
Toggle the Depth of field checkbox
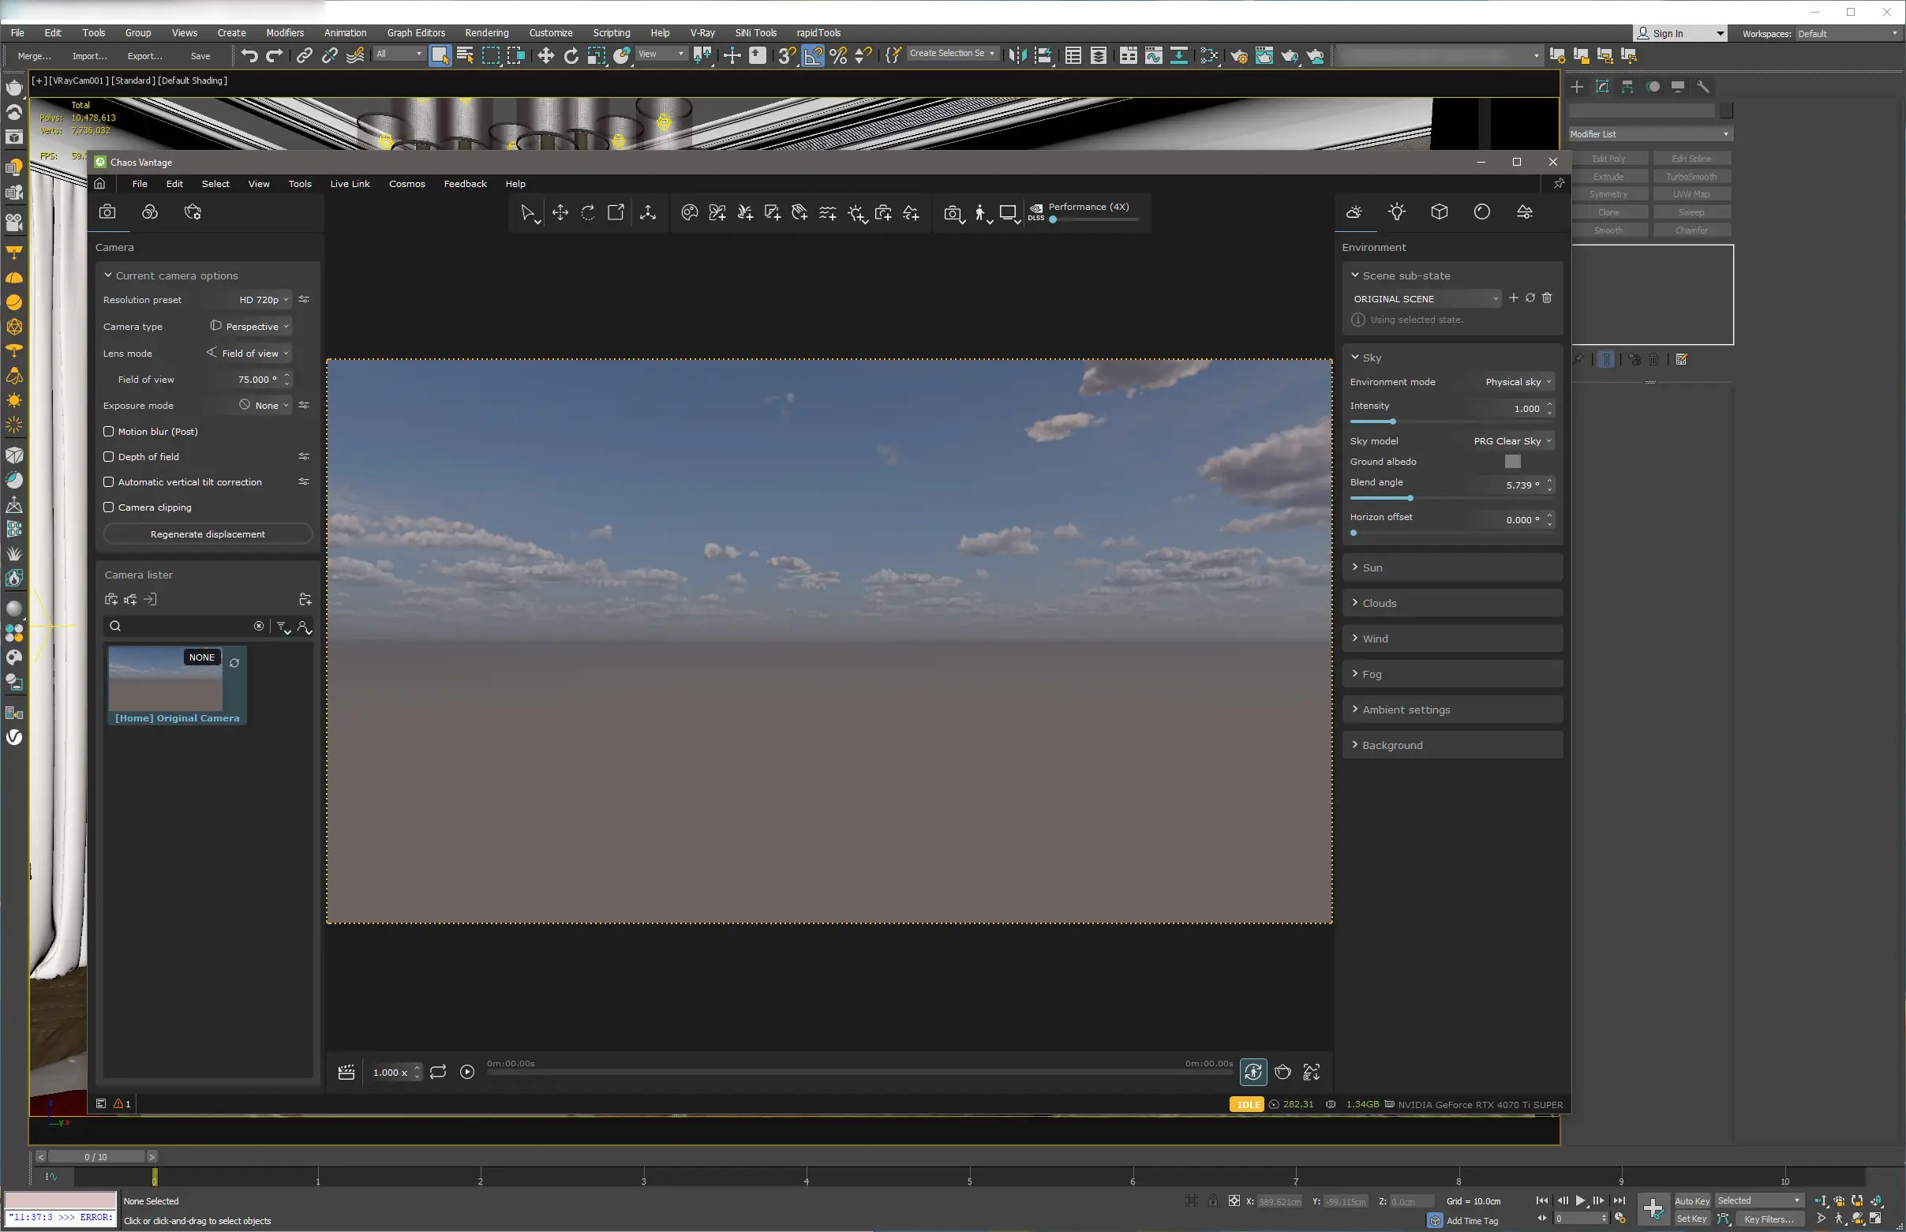pos(109,457)
